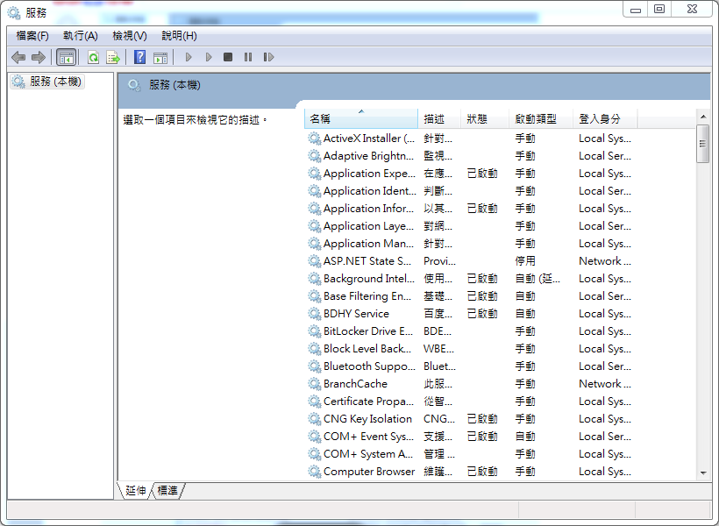
Task: Click the scrollbar down arrow of the service list
Action: click(703, 473)
